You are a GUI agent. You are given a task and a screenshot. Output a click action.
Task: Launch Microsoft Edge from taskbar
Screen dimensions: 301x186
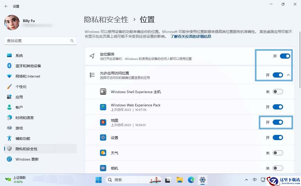[191, 180]
